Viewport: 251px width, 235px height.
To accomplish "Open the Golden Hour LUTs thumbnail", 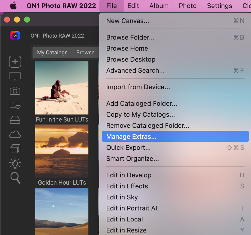I will pos(62,151).
